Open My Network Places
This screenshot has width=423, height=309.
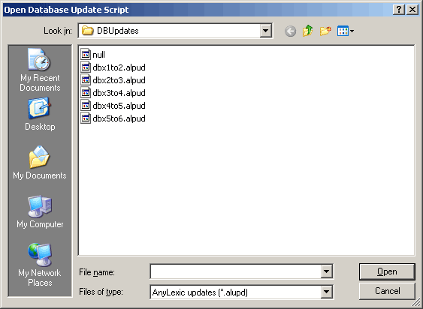click(40, 265)
